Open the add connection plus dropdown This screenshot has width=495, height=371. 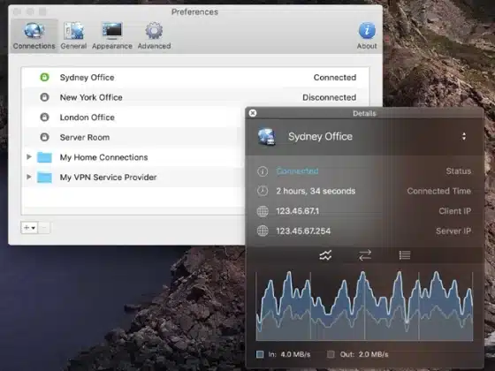coord(29,228)
